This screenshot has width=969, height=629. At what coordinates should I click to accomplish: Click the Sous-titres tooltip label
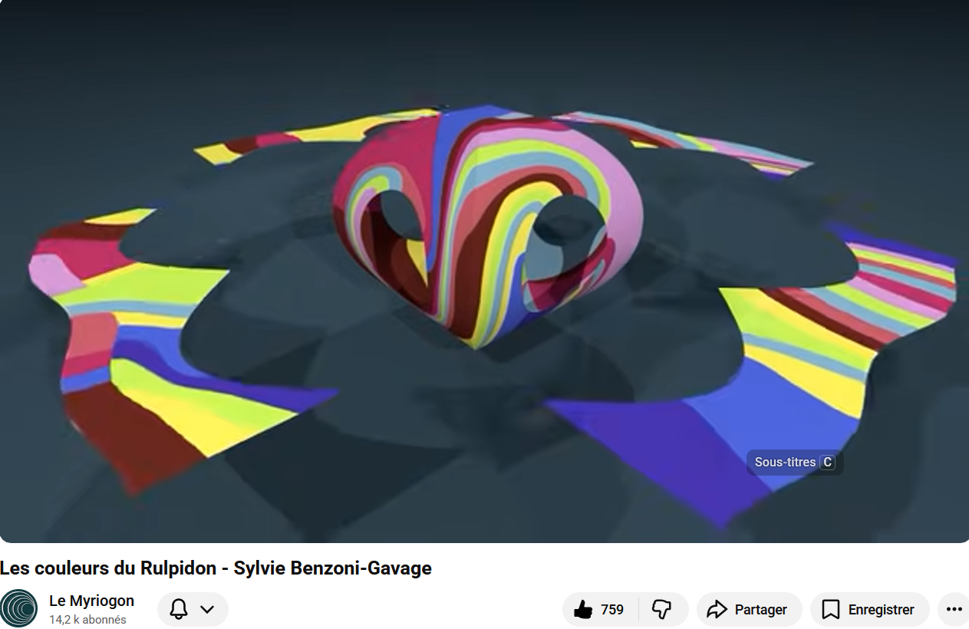(785, 463)
